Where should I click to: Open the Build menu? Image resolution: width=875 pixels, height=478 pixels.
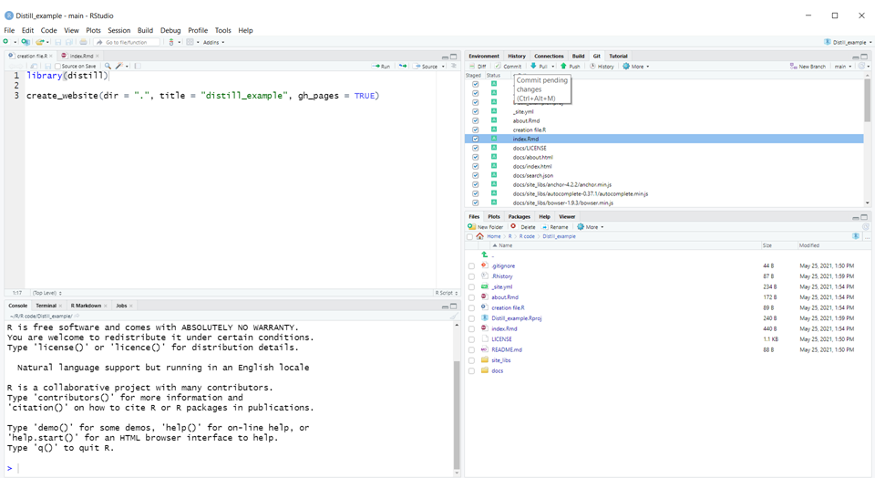click(x=145, y=30)
